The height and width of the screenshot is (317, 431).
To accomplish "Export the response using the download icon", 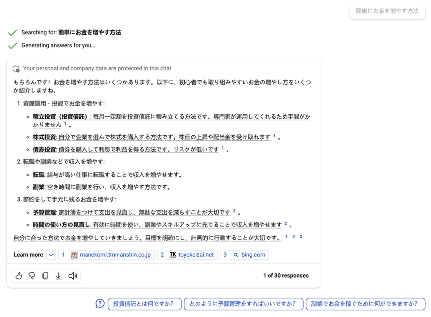I will click(58, 276).
